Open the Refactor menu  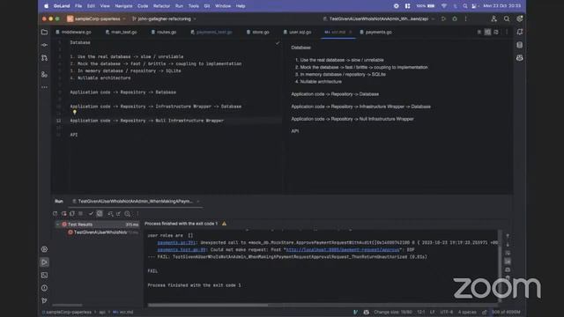(161, 6)
